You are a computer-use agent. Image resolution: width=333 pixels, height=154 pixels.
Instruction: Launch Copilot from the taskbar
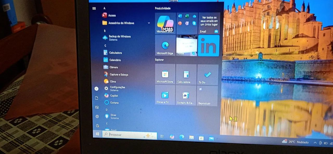tap(172, 137)
